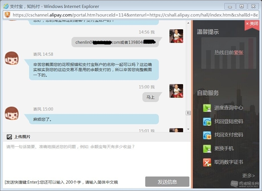The height and width of the screenshot is (191, 262).
Task: Click chat scrollbar down arrow
Action: point(188,129)
